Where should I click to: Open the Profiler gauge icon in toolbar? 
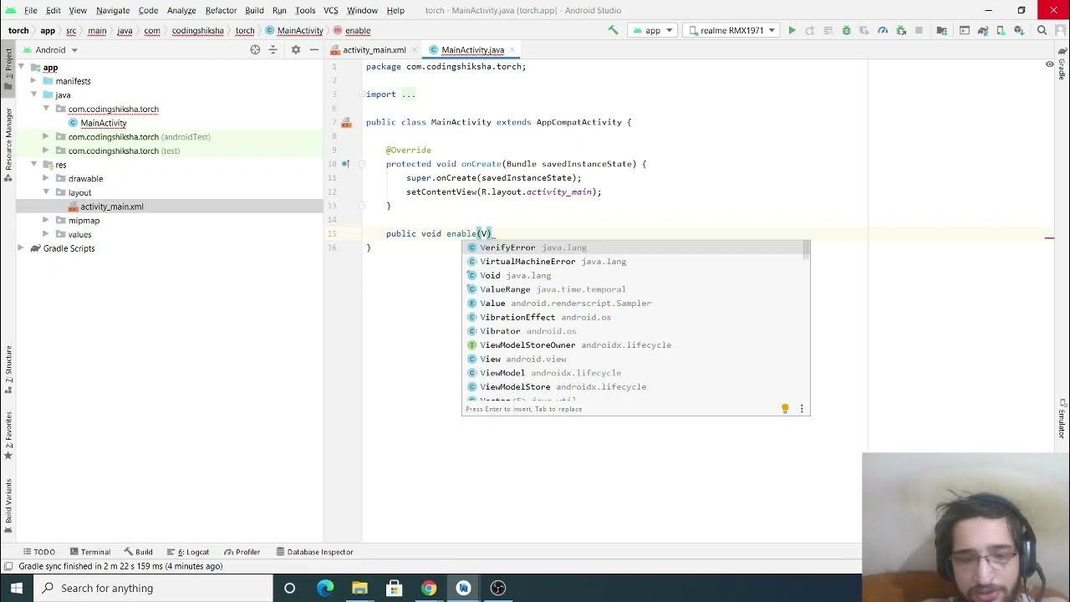point(883,31)
